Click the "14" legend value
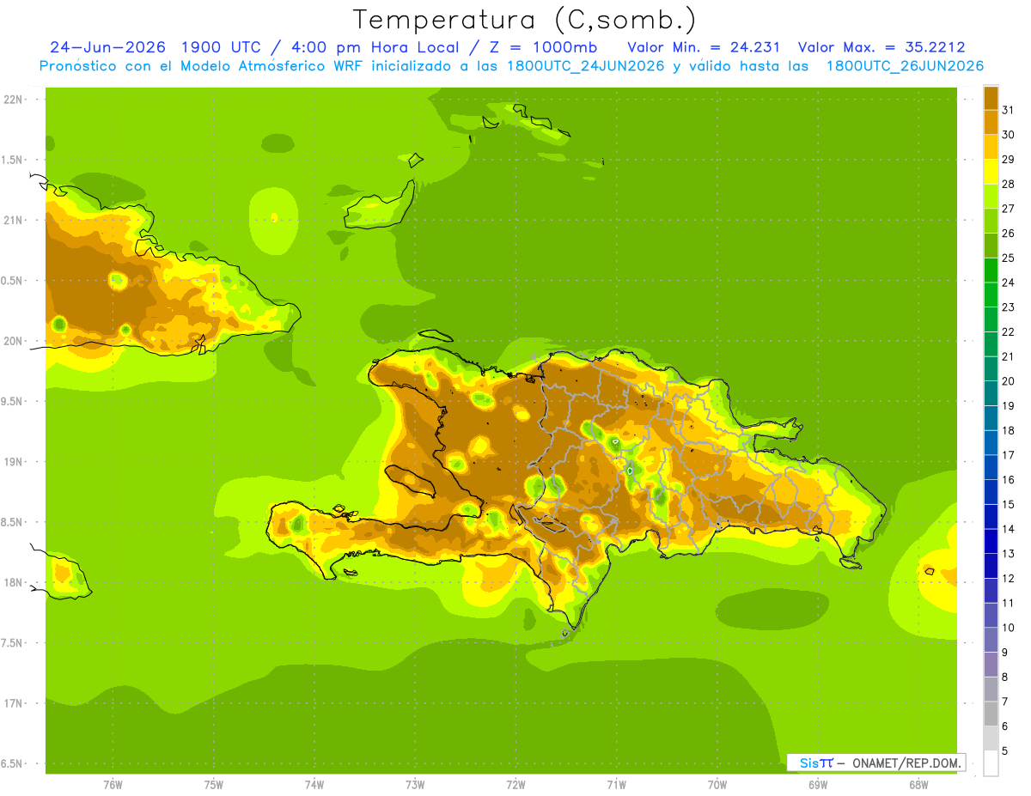The height and width of the screenshot is (796, 1031). tap(1008, 529)
